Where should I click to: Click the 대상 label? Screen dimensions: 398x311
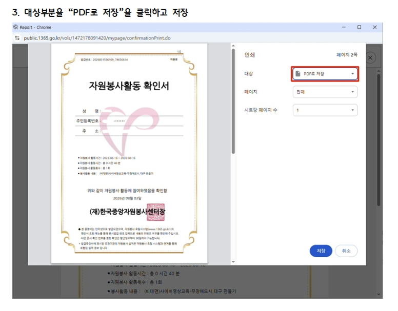tap(249, 73)
